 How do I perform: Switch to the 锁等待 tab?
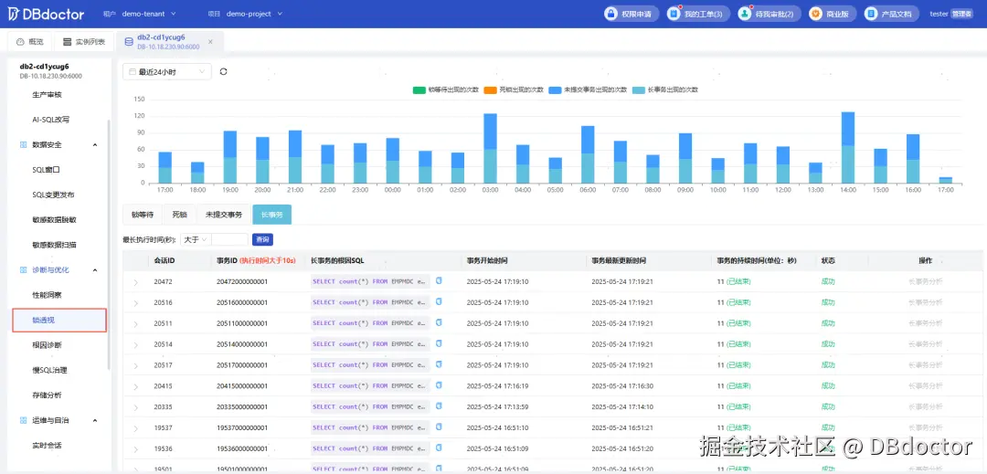coord(143,215)
